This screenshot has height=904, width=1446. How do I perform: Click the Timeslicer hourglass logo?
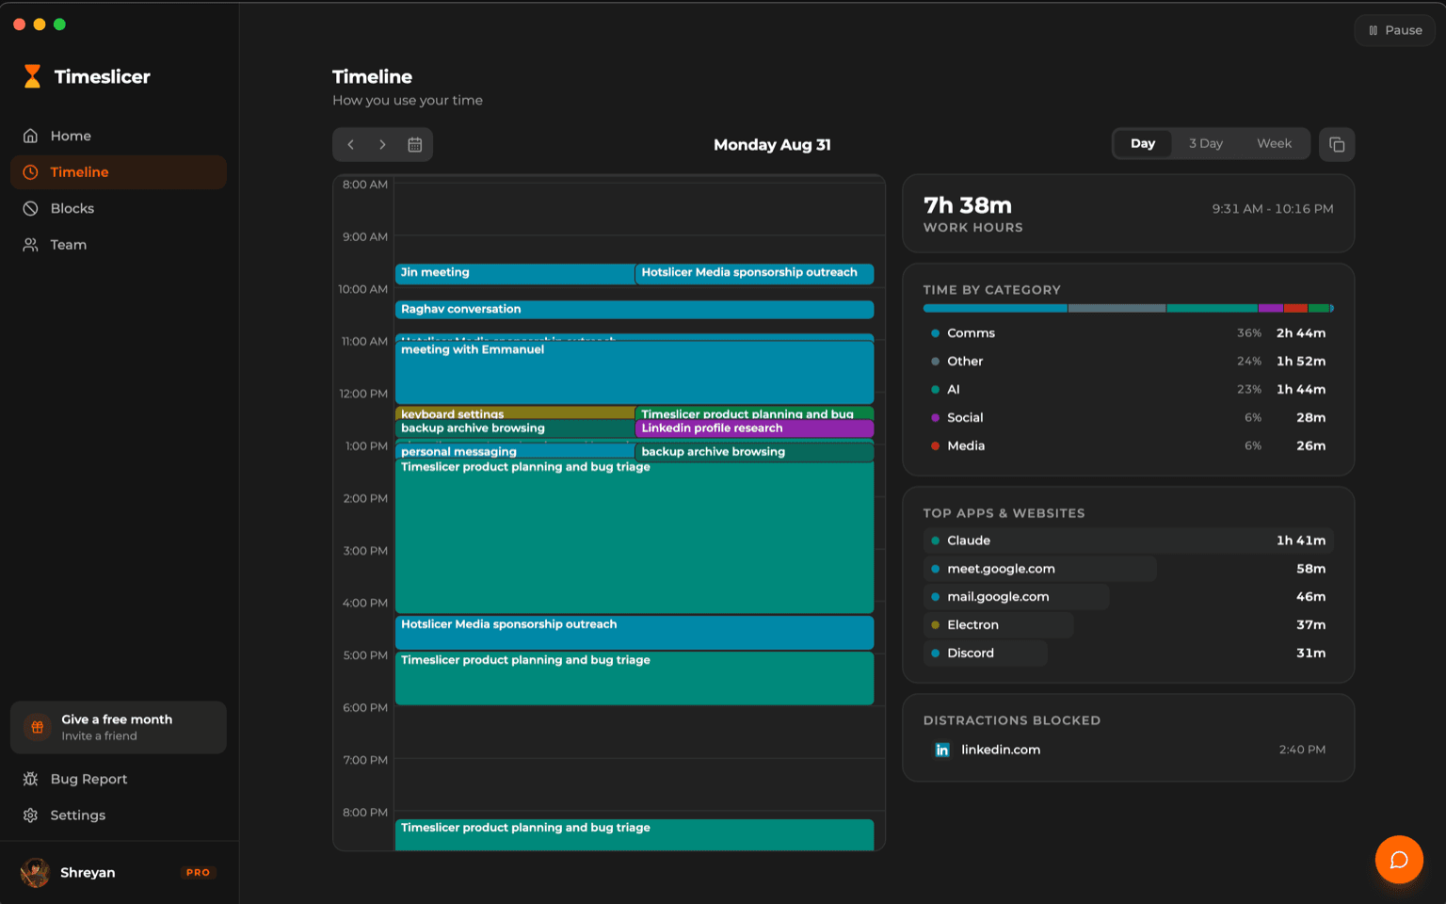click(x=32, y=76)
